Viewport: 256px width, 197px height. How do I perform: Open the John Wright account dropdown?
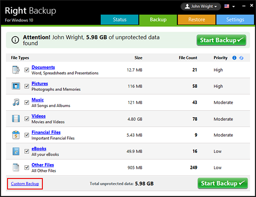(x=201, y=6)
